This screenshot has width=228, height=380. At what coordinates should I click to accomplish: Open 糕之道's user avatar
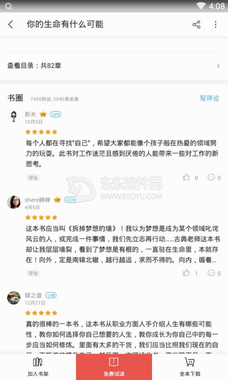[x=14, y=298]
